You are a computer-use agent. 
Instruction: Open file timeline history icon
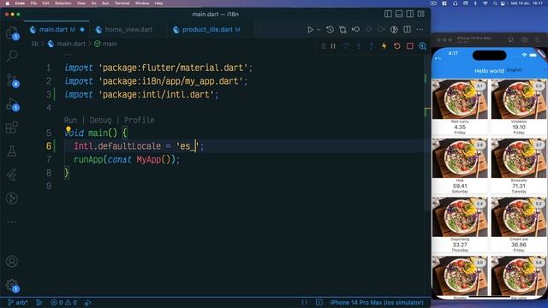(x=330, y=30)
